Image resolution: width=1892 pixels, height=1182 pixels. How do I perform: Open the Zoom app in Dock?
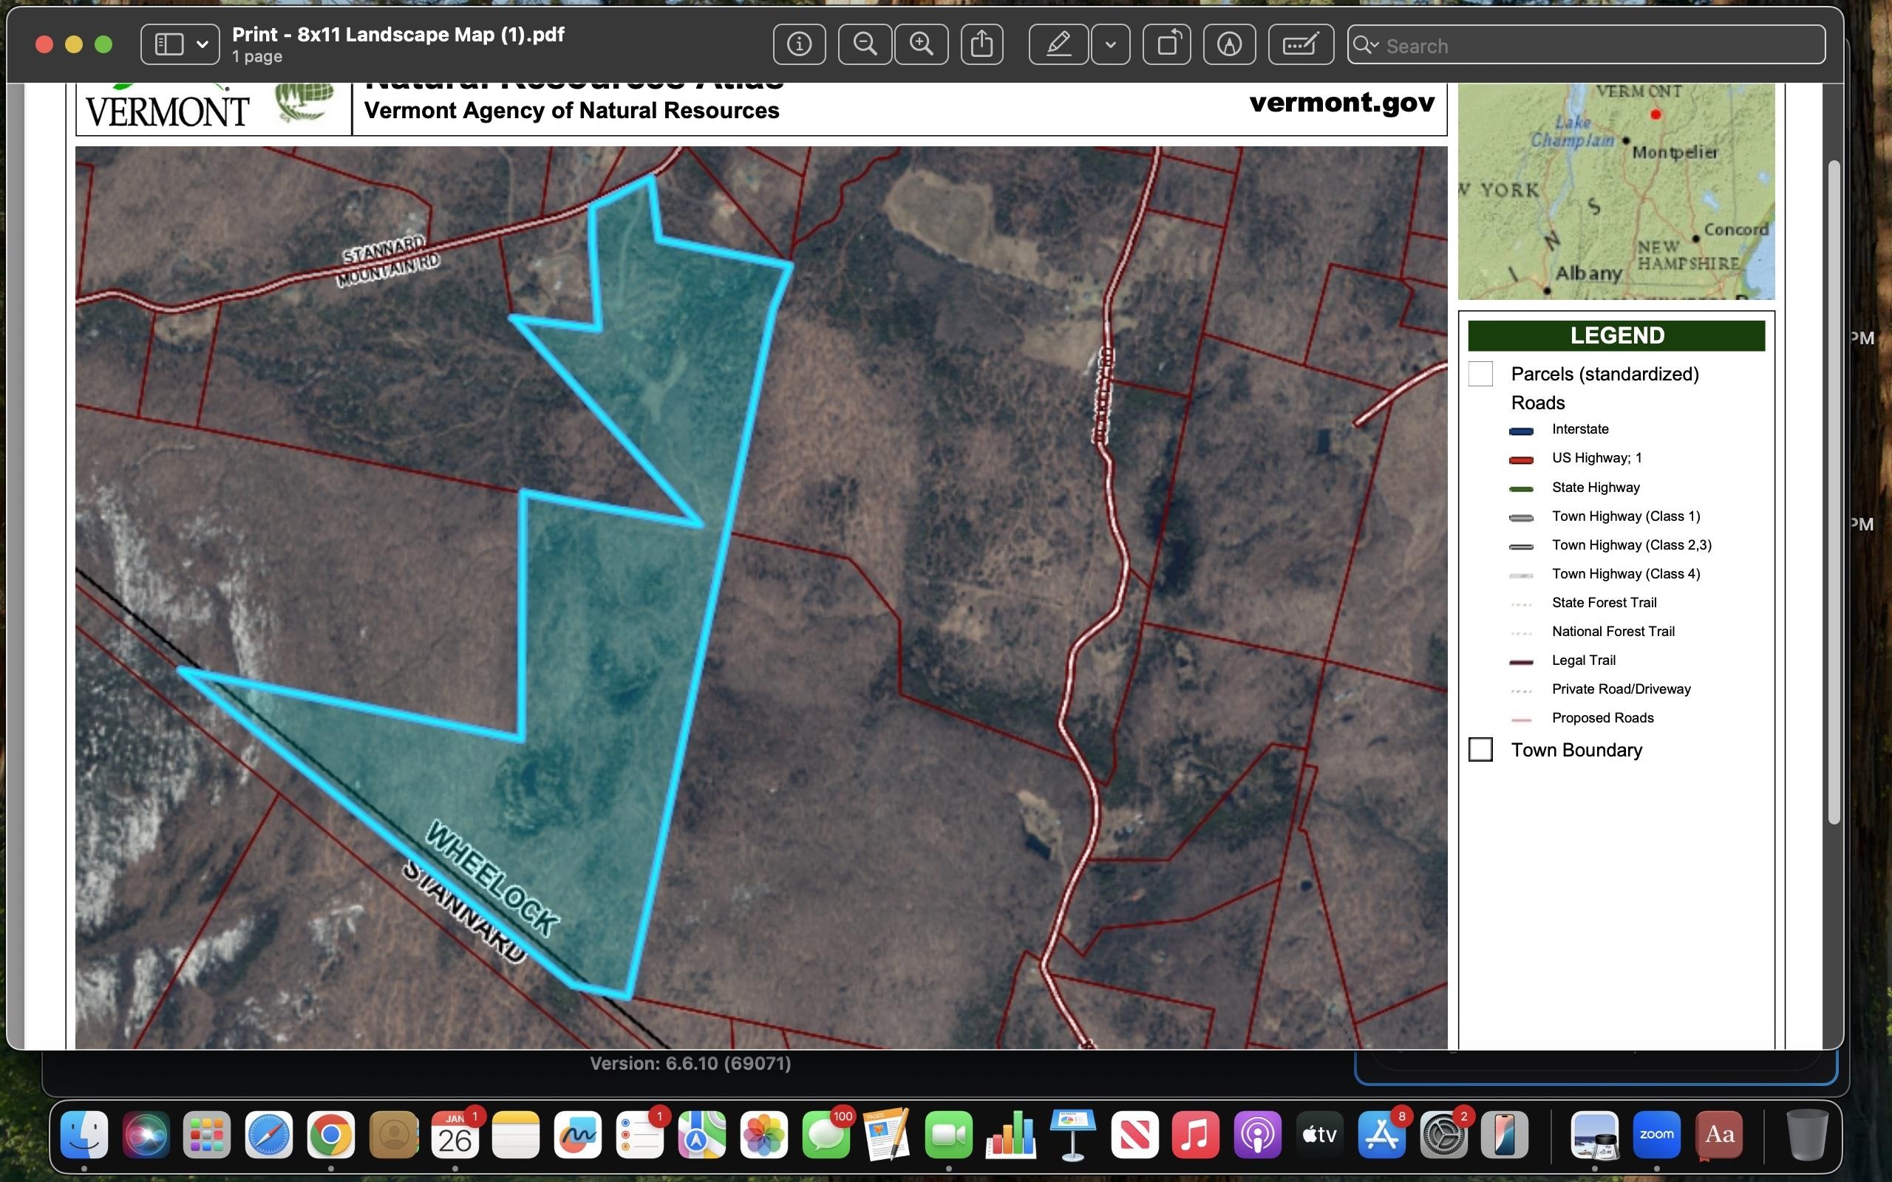pyautogui.click(x=1656, y=1135)
